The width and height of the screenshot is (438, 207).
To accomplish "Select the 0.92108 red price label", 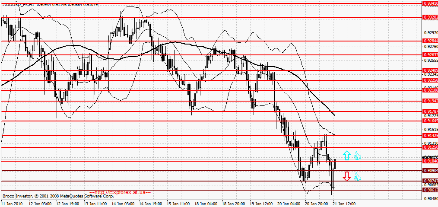I will point(431,90).
